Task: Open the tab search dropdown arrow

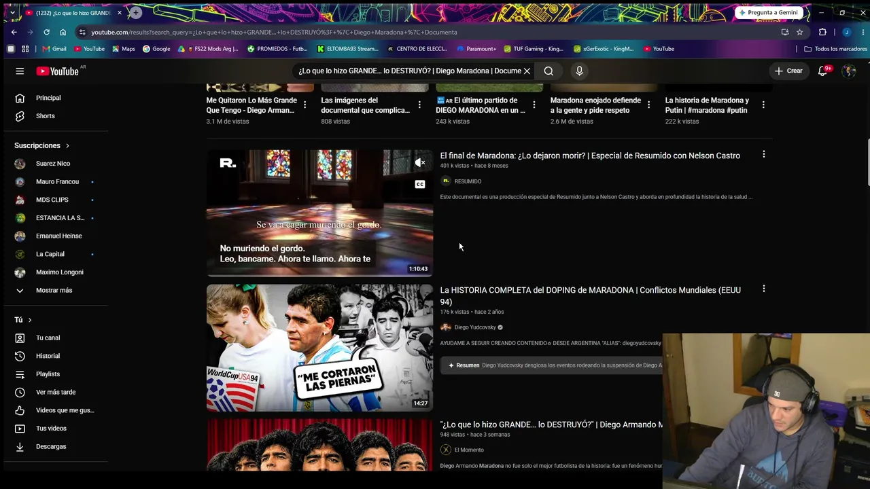Action: coord(12,12)
